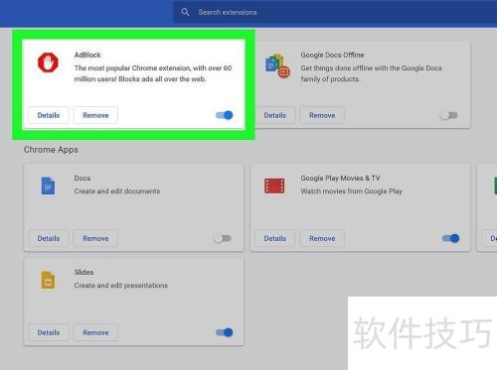Open Google Play Movies & TV Details
The image size is (497, 370).
(275, 238)
